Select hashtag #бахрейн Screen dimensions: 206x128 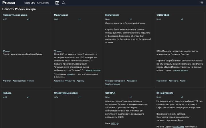tap(132, 81)
